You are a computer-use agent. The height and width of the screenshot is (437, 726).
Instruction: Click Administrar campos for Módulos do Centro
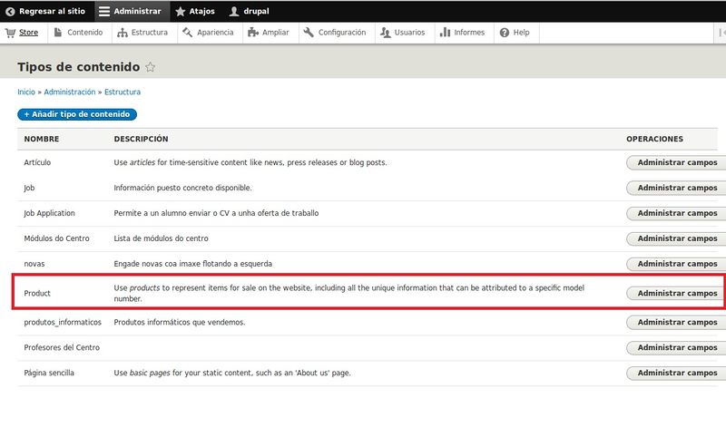tap(677, 238)
